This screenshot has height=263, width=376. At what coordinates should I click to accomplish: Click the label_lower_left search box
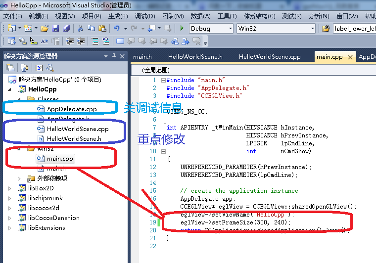pyautogui.click(x=354, y=29)
